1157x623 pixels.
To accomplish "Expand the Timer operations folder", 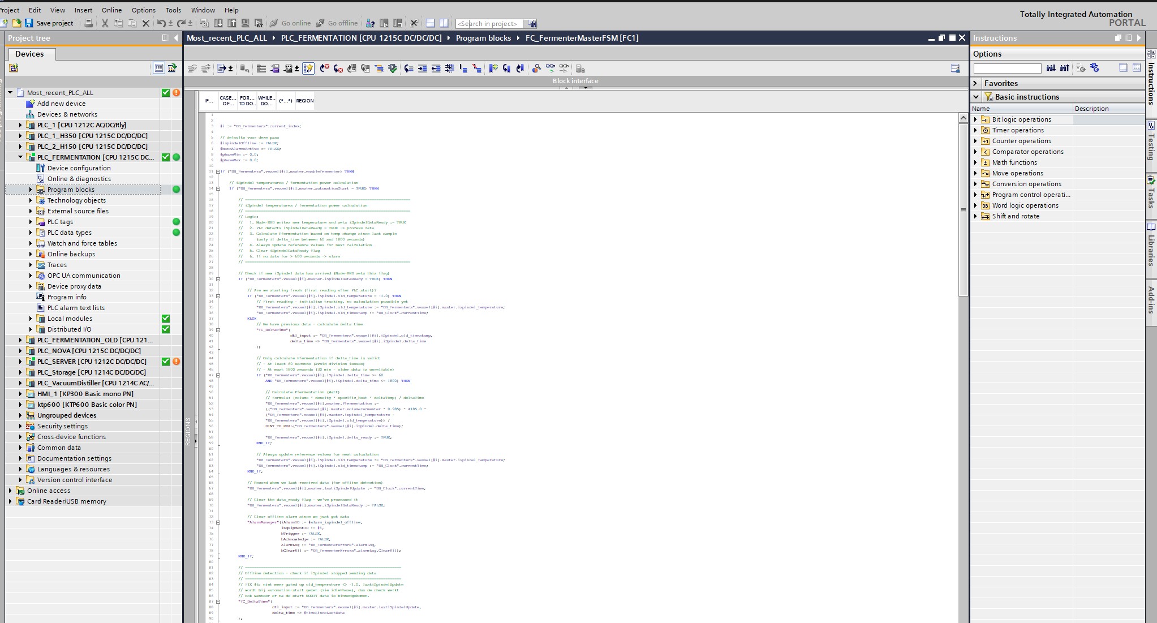I will 975,130.
